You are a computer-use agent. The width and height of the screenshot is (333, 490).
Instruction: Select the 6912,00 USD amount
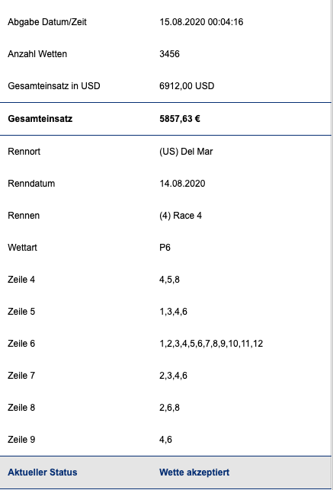point(187,85)
